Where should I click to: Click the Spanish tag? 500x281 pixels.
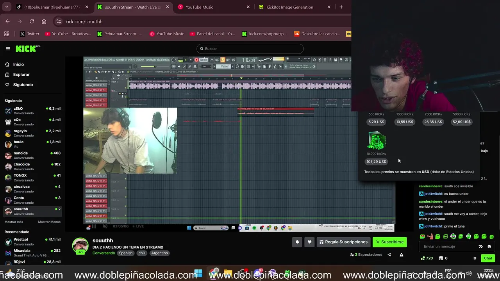[x=126, y=253]
